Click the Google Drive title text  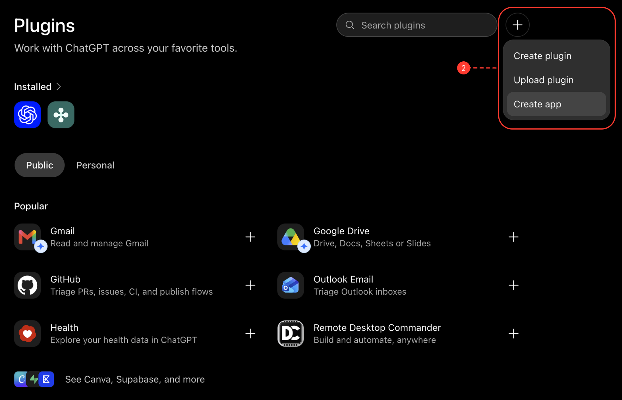pos(341,231)
